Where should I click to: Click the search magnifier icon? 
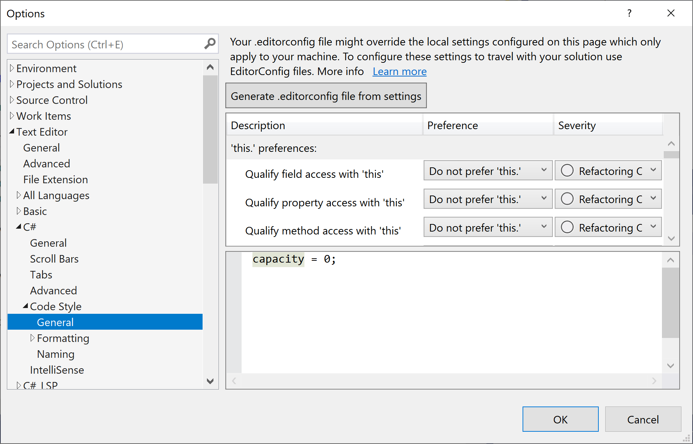click(210, 44)
